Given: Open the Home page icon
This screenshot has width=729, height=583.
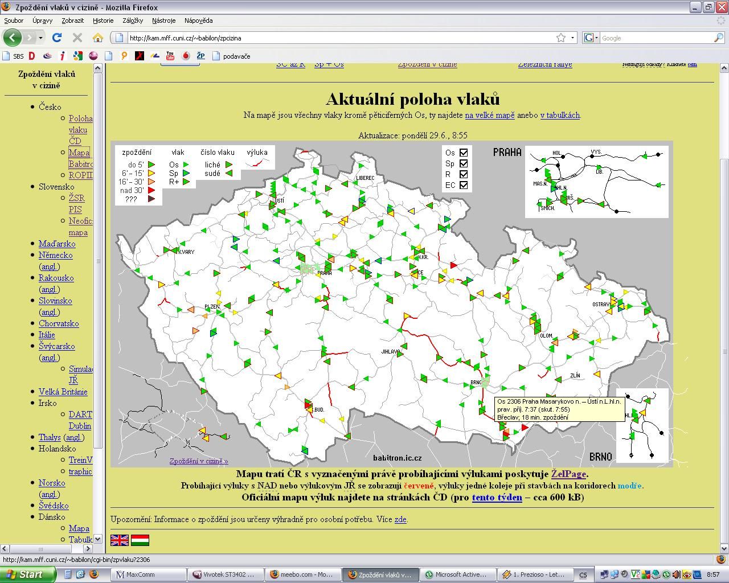Looking at the screenshot, I should 98,38.
